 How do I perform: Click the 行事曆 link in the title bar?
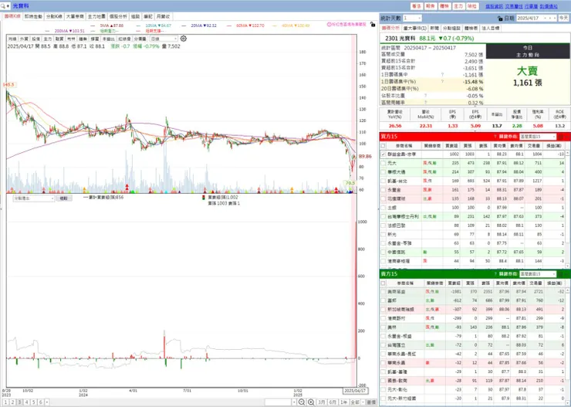pos(531,6)
